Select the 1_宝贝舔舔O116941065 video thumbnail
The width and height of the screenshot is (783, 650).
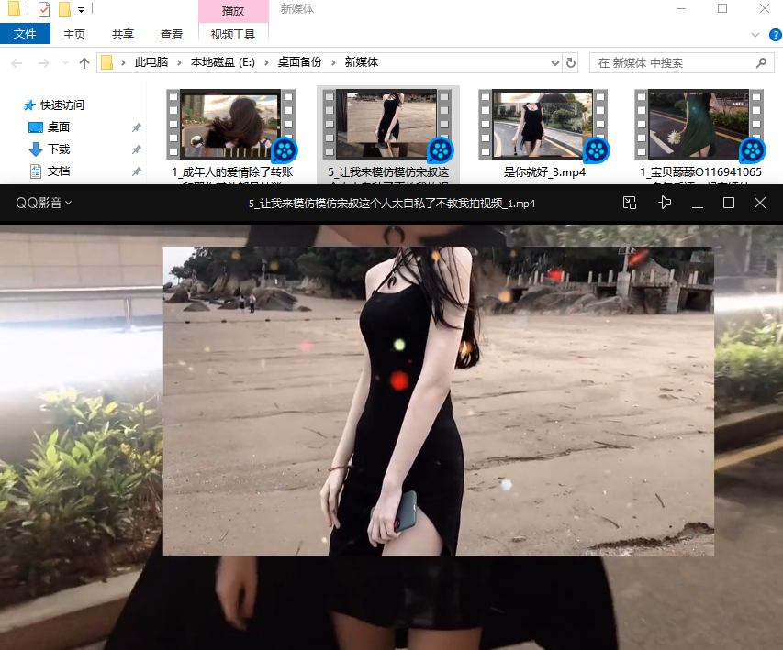(x=699, y=124)
